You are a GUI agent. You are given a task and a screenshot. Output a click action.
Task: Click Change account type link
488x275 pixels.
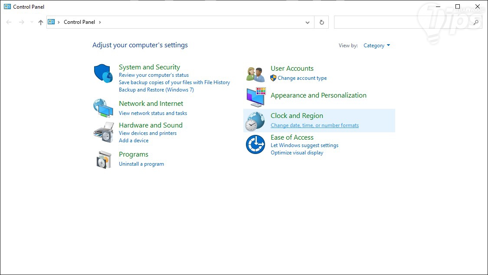click(x=302, y=78)
